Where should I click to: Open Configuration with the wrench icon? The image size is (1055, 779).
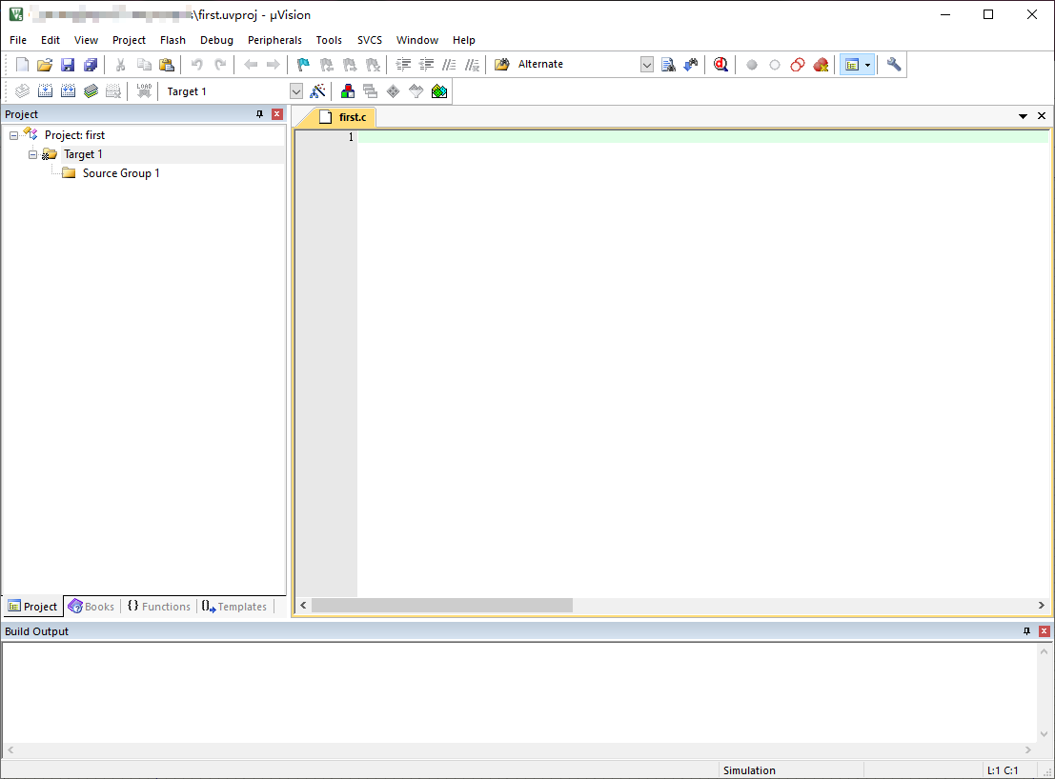(894, 65)
